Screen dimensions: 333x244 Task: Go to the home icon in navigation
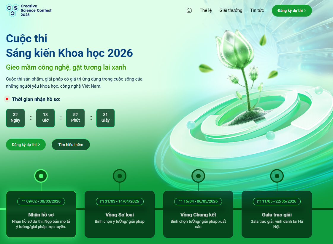(189, 10)
